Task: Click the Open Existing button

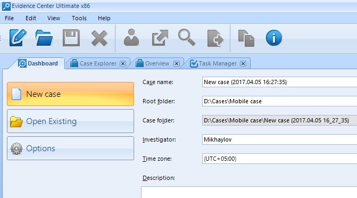Action: [71, 121]
